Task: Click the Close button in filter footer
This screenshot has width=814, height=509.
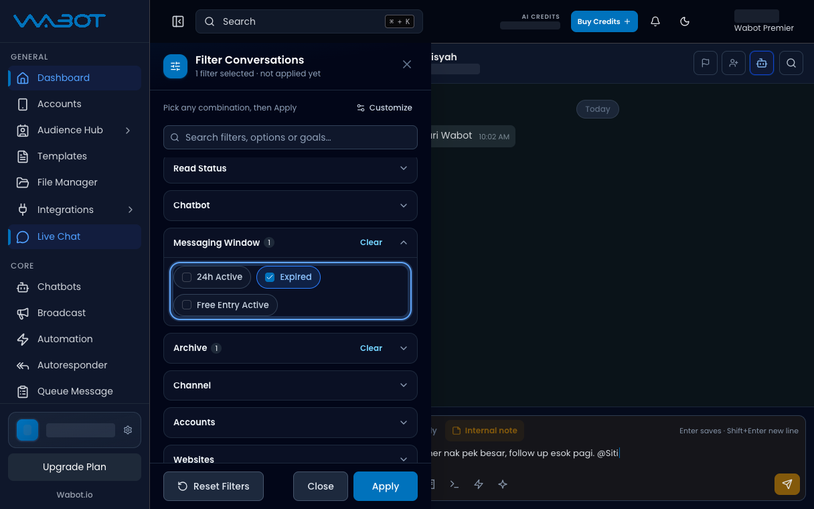Action: click(321, 486)
